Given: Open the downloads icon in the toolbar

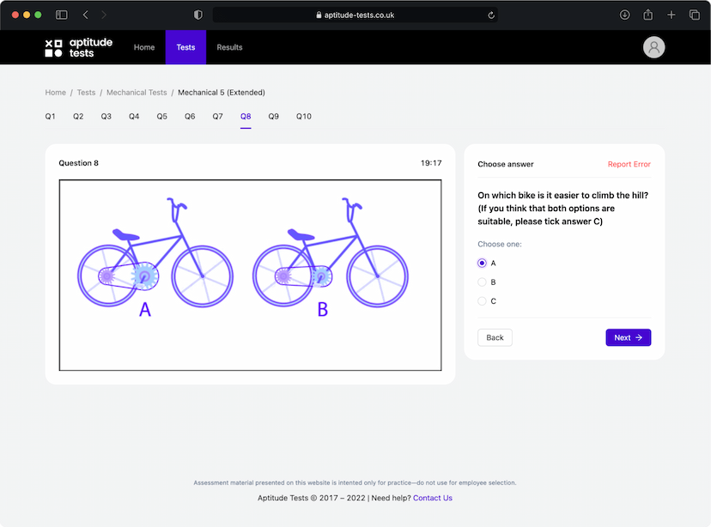Looking at the screenshot, I should (x=624, y=15).
